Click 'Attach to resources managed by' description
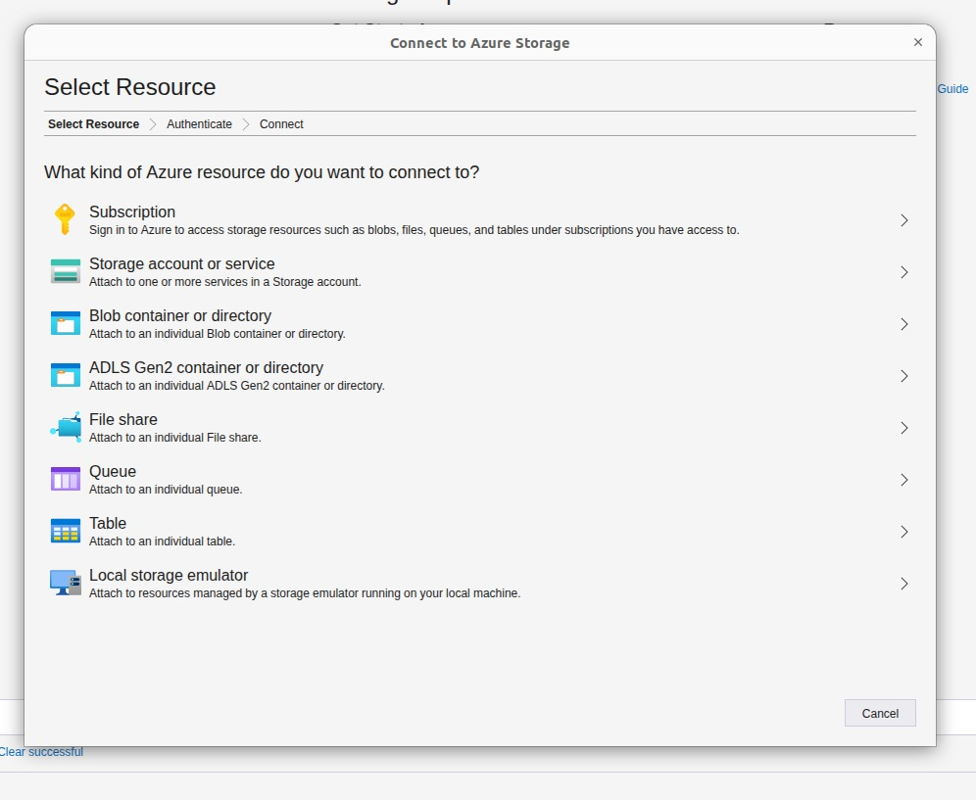 coord(305,593)
